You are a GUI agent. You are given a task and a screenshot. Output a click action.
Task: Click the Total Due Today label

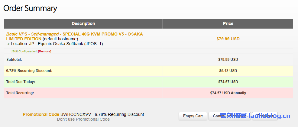pos(21,82)
